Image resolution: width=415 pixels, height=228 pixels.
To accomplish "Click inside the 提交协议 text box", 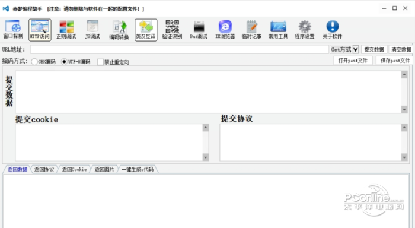I will click(310, 142).
